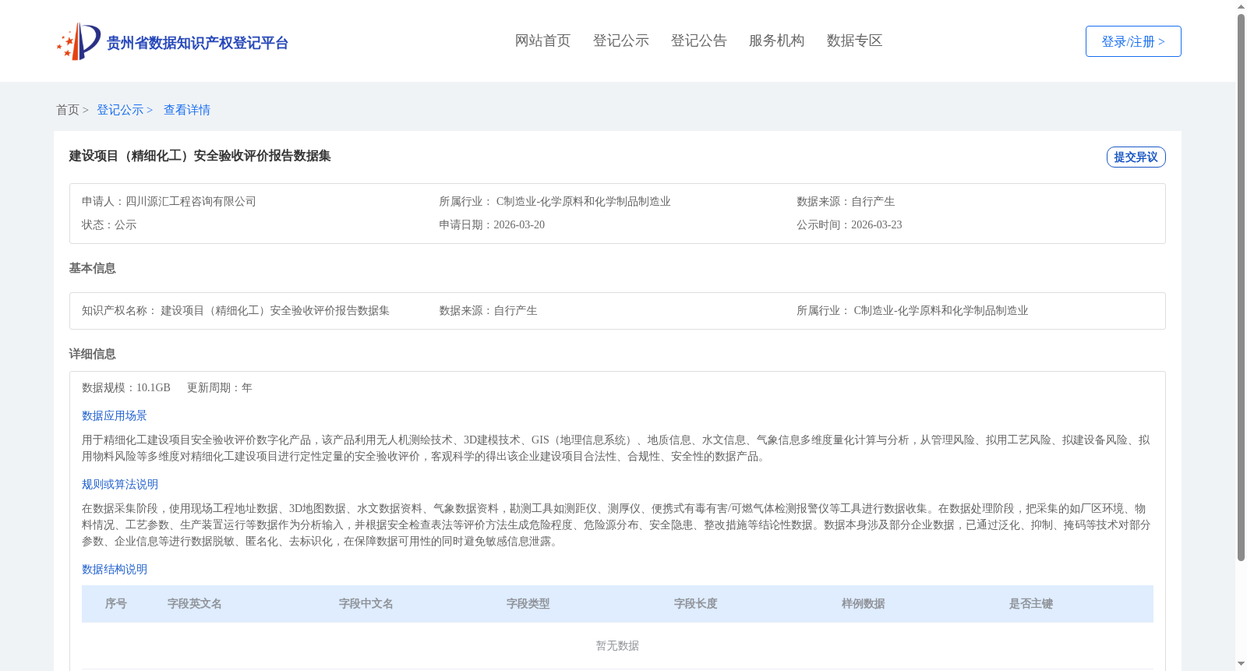Image resolution: width=1247 pixels, height=671 pixels.
Task: Click the 样例数据 column header
Action: (x=864, y=603)
